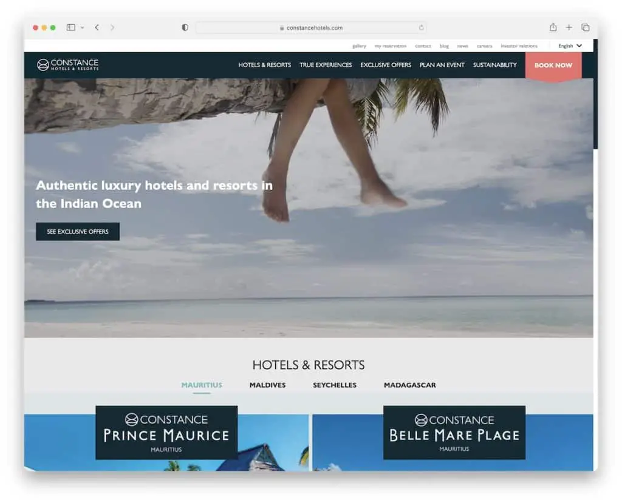Open the privacy shield report icon

tap(185, 27)
